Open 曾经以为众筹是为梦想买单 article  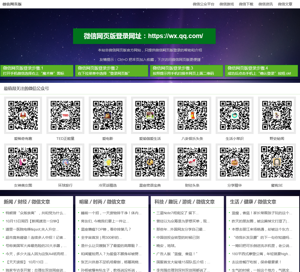[x=183, y=221]
